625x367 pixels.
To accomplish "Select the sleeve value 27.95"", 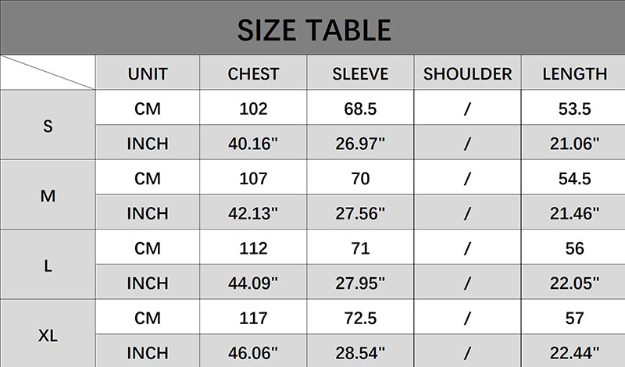I will coord(360,283).
